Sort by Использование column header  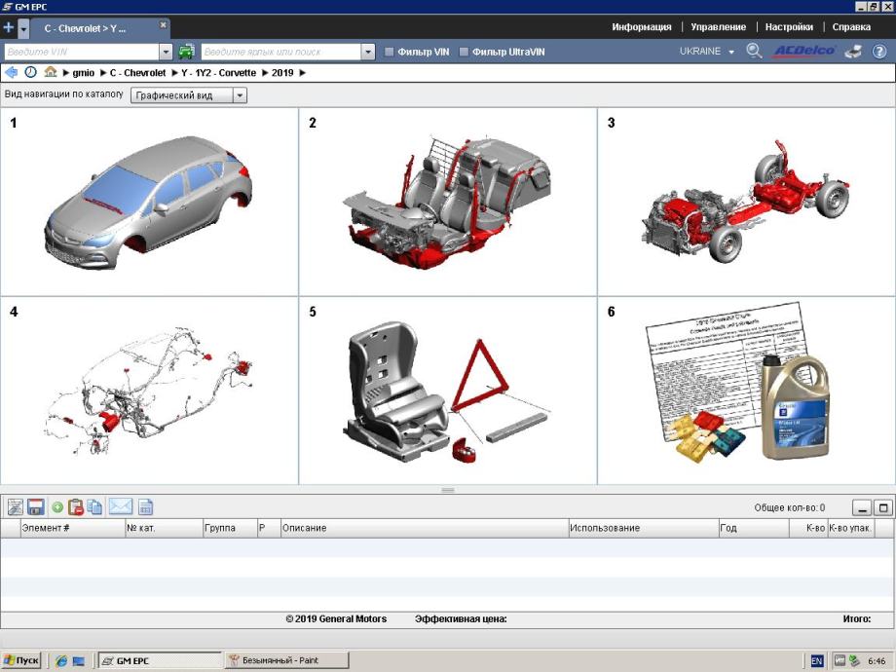[x=644, y=528]
